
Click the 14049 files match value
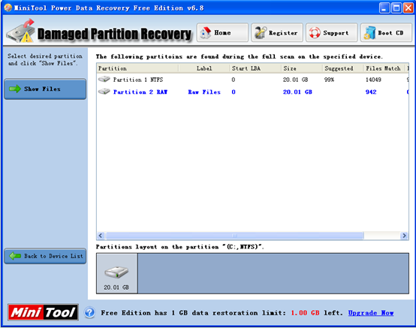(x=373, y=80)
